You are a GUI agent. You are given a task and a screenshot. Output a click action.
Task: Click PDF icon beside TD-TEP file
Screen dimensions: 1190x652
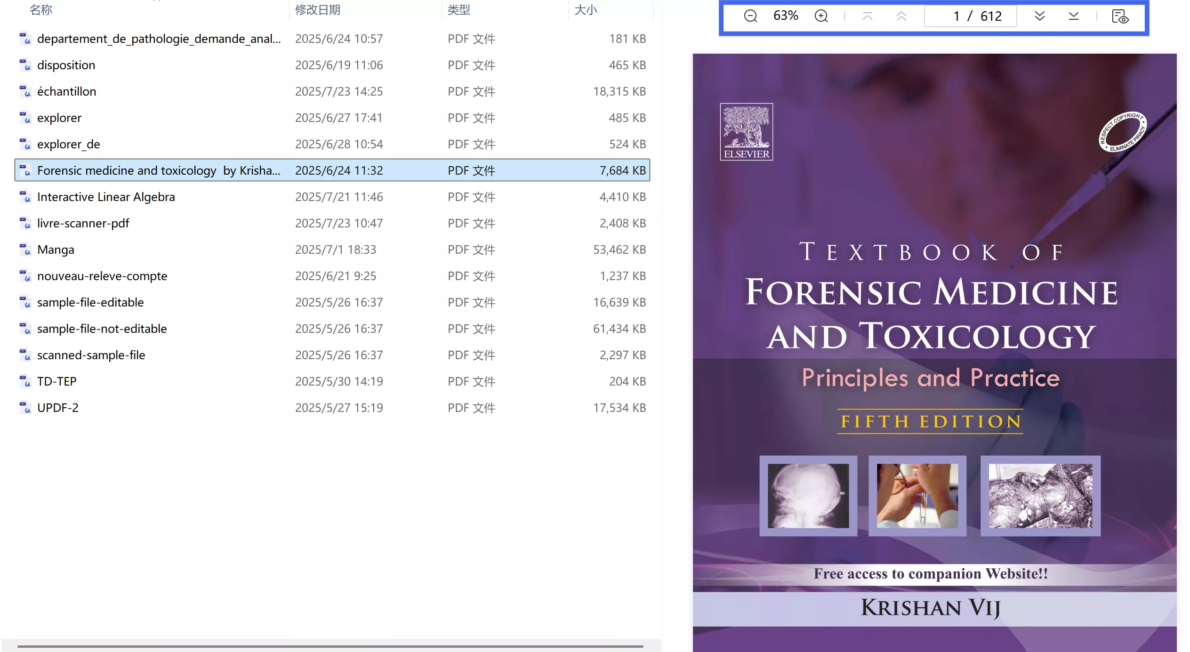pos(25,381)
